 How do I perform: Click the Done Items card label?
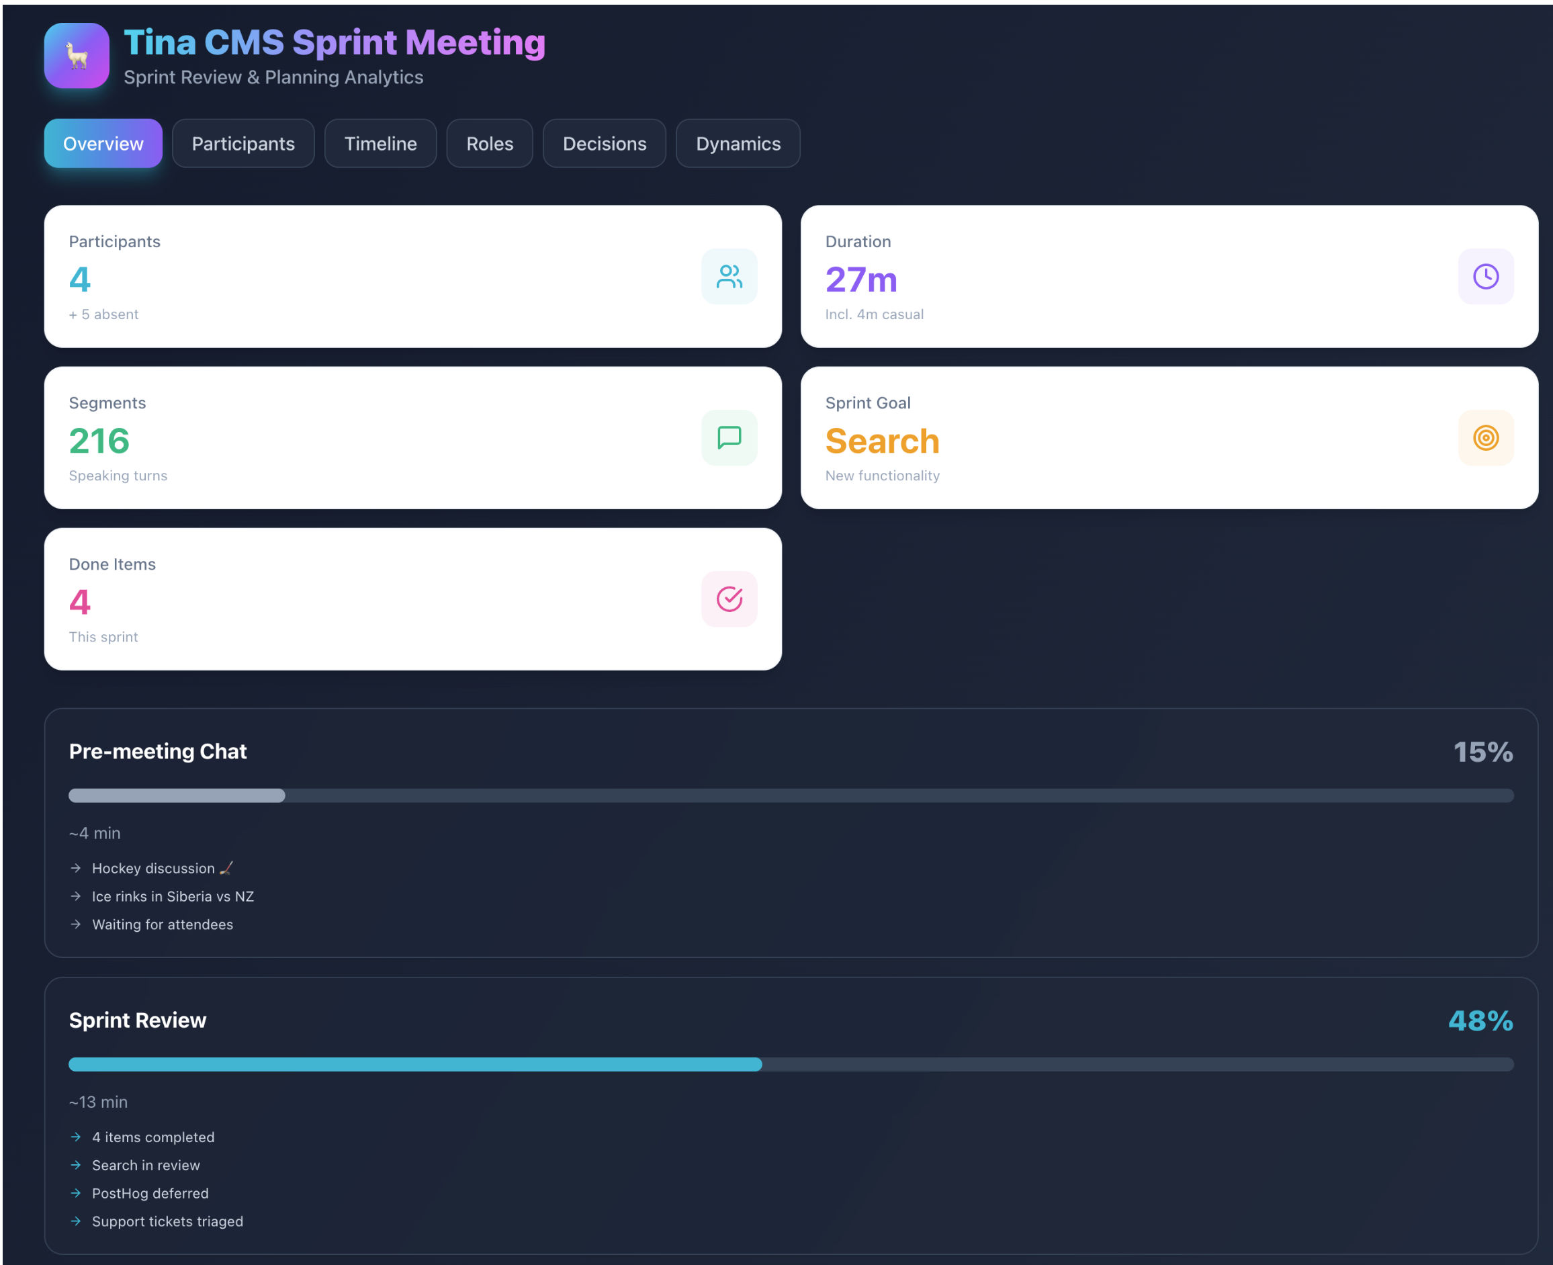pos(112,564)
